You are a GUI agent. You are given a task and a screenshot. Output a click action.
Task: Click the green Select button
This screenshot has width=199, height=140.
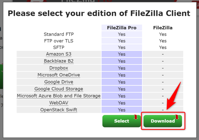121,121
